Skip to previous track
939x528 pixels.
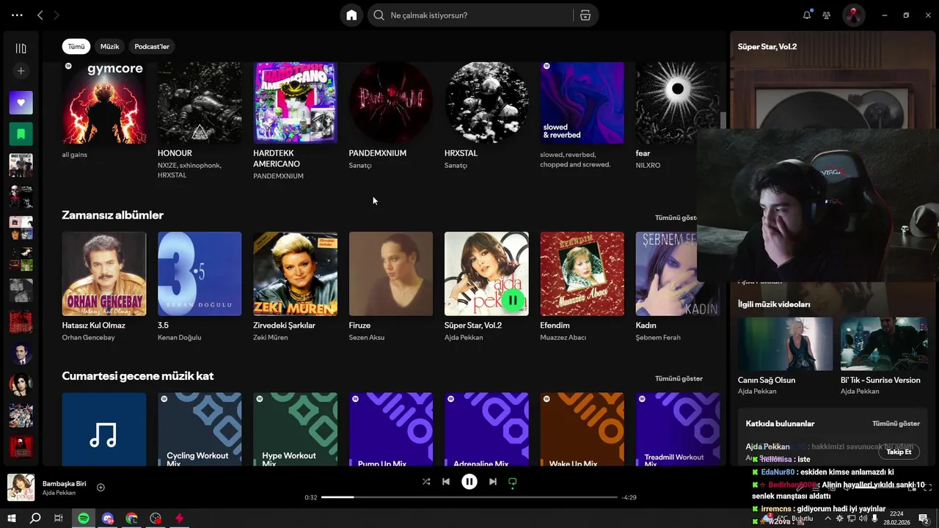(x=446, y=482)
